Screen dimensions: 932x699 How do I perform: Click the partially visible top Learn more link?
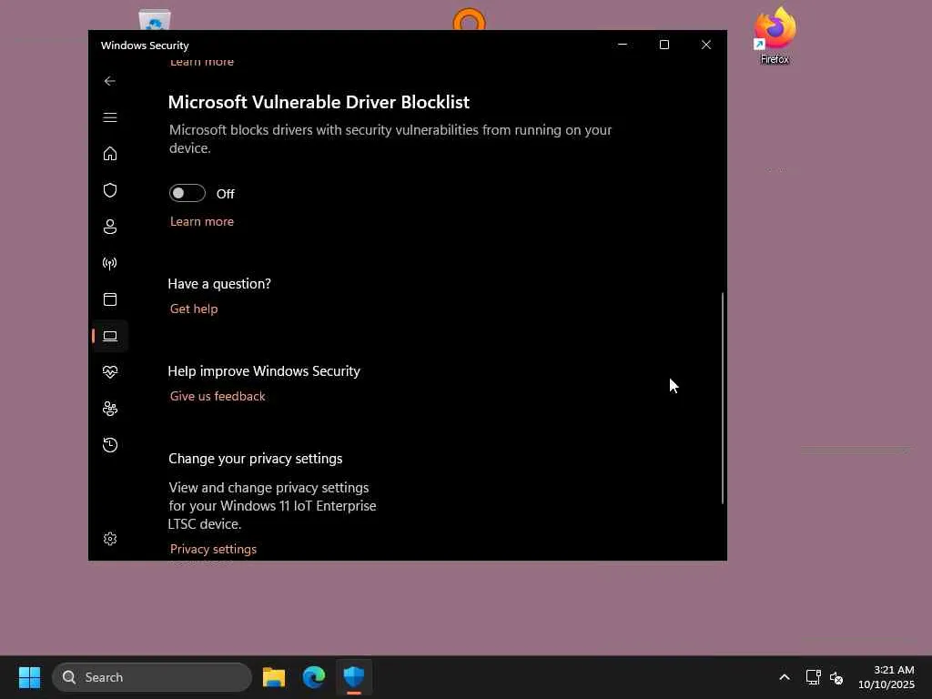pos(202,62)
